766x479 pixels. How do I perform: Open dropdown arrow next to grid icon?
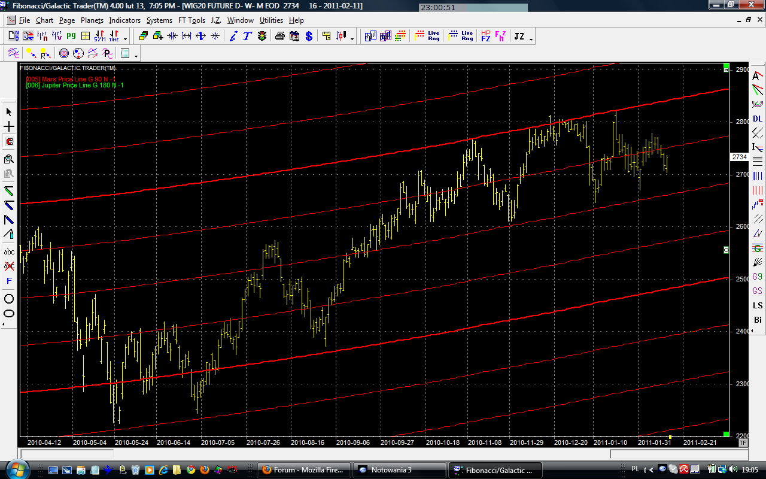[136, 54]
